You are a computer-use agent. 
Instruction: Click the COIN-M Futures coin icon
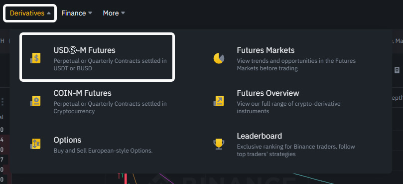[35, 101]
